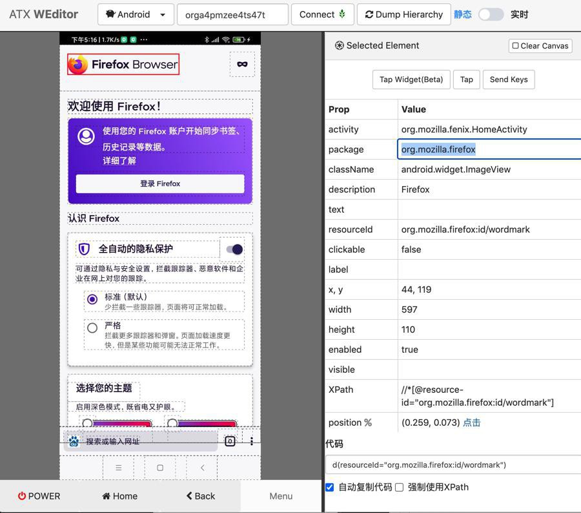Click the enabled value true

pyautogui.click(x=410, y=350)
